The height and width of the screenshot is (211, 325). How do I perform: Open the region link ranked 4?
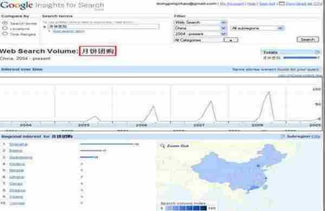click(17, 164)
